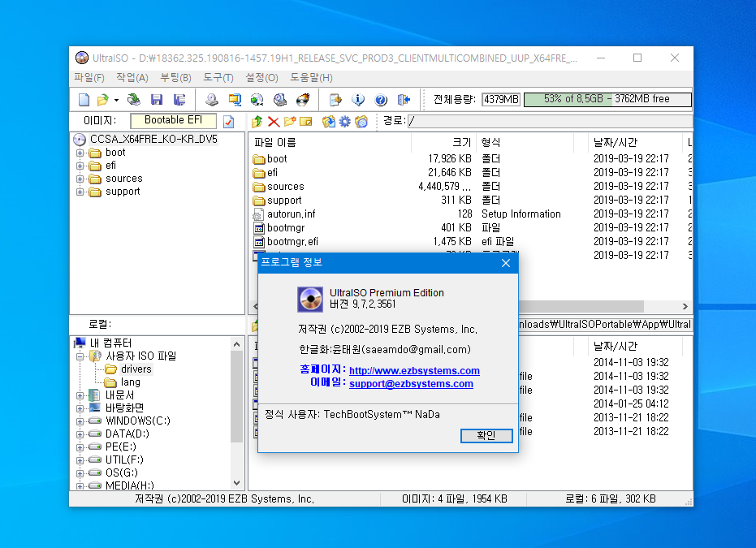
Task: Click the folder info icon beside gear
Action: [x=361, y=122]
